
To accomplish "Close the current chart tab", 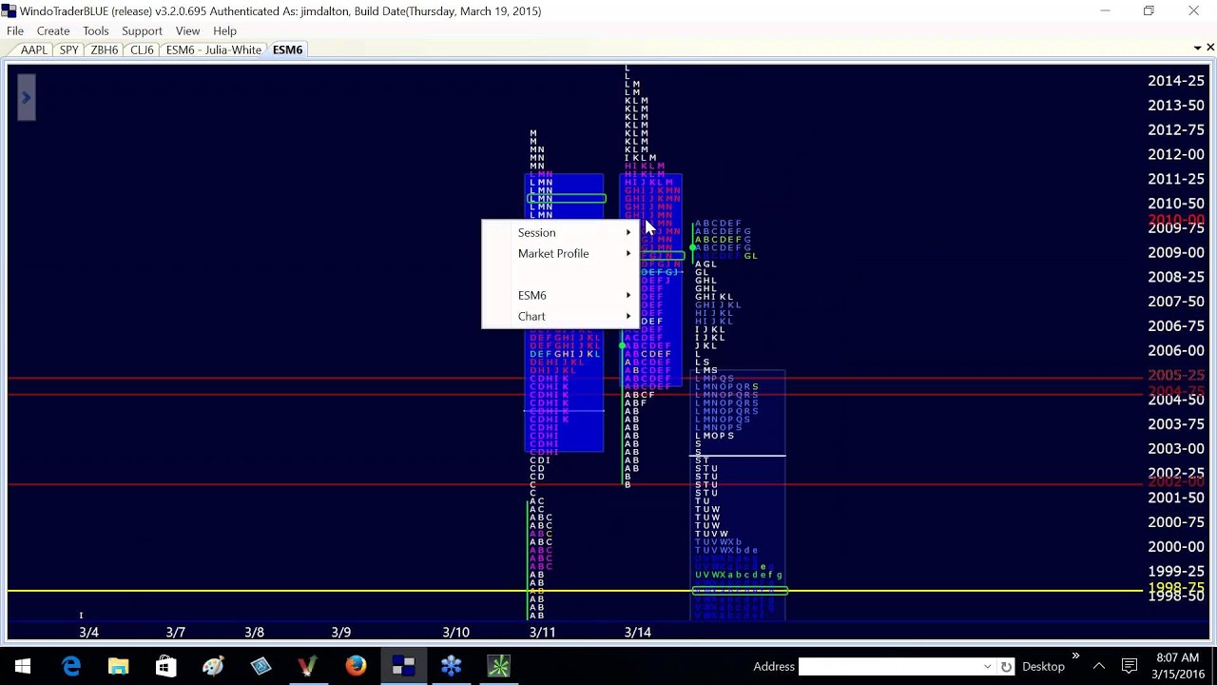I will coord(1210,48).
